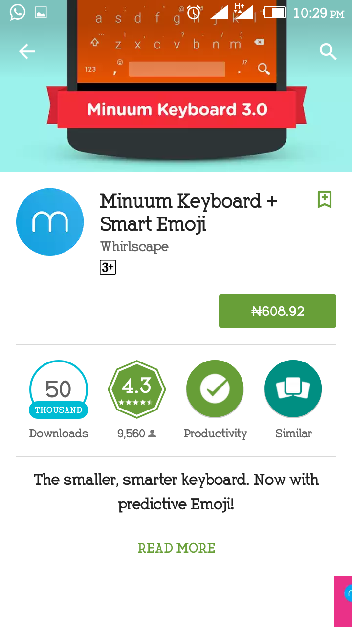Image resolution: width=352 pixels, height=627 pixels.
Task: Open the Whirlscape developer page
Action: coord(134,246)
